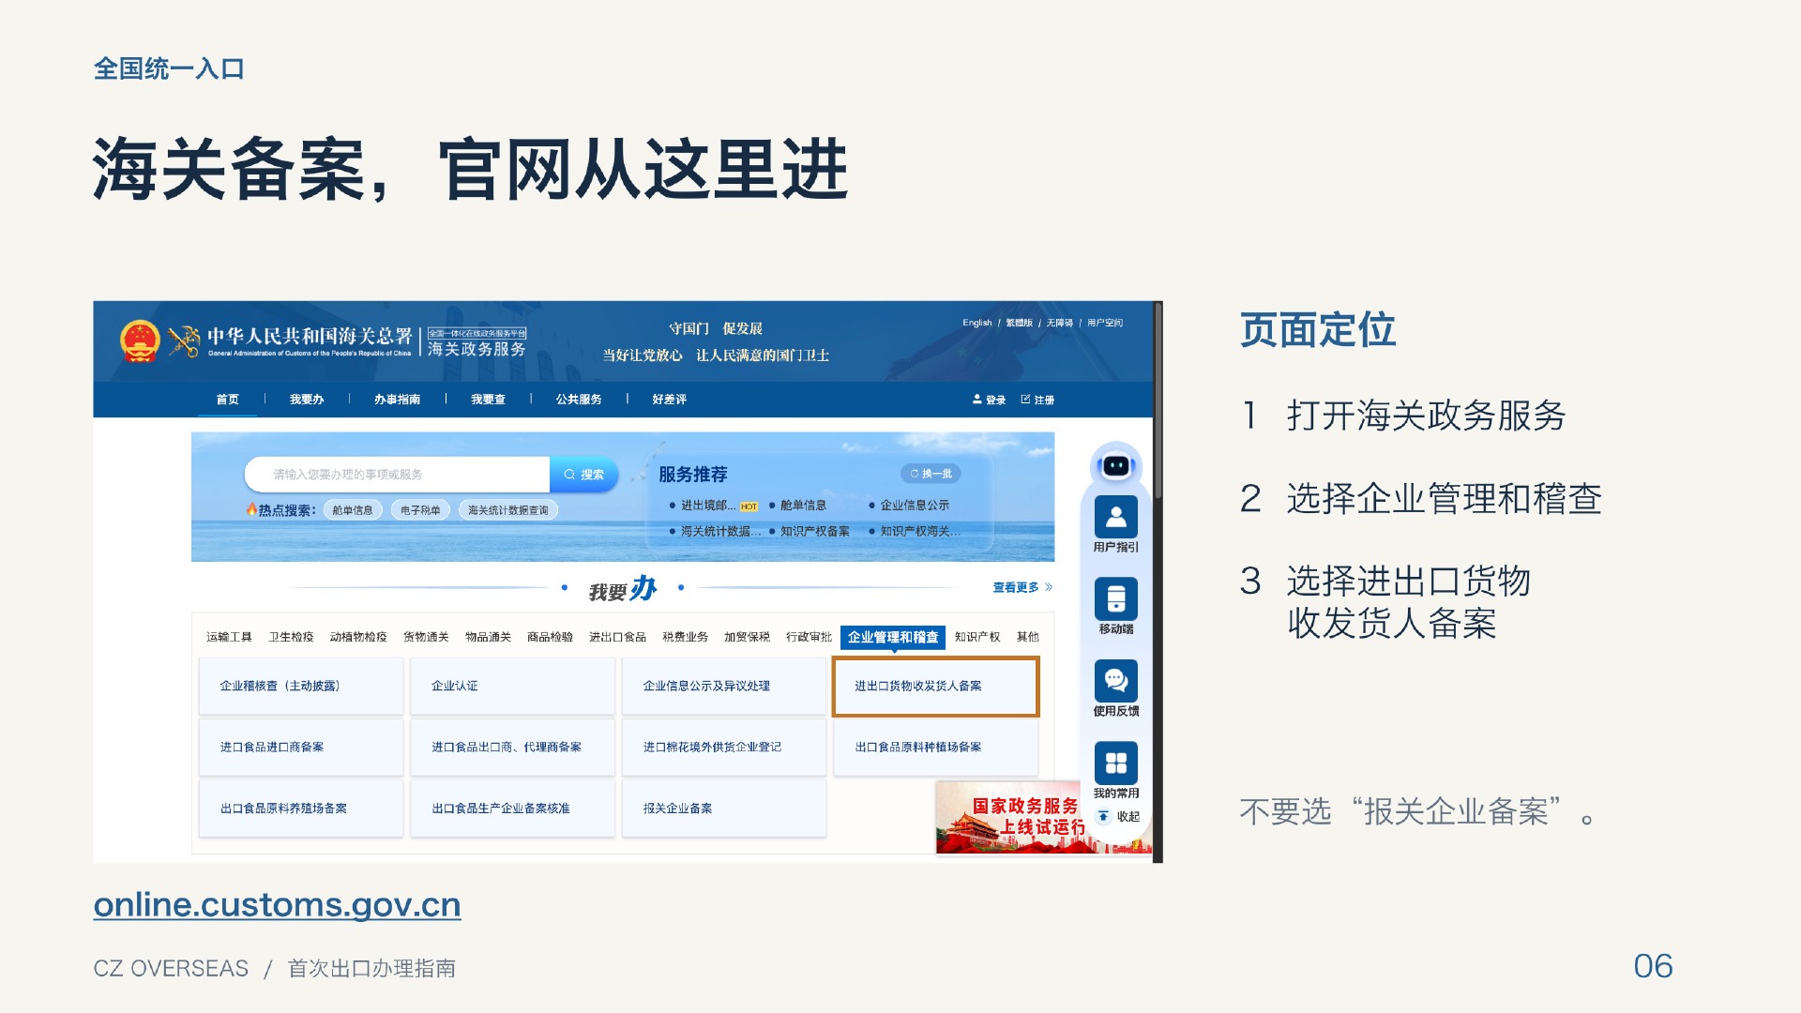Open 公共服务 menu item
The width and height of the screenshot is (1801, 1013).
tap(579, 400)
